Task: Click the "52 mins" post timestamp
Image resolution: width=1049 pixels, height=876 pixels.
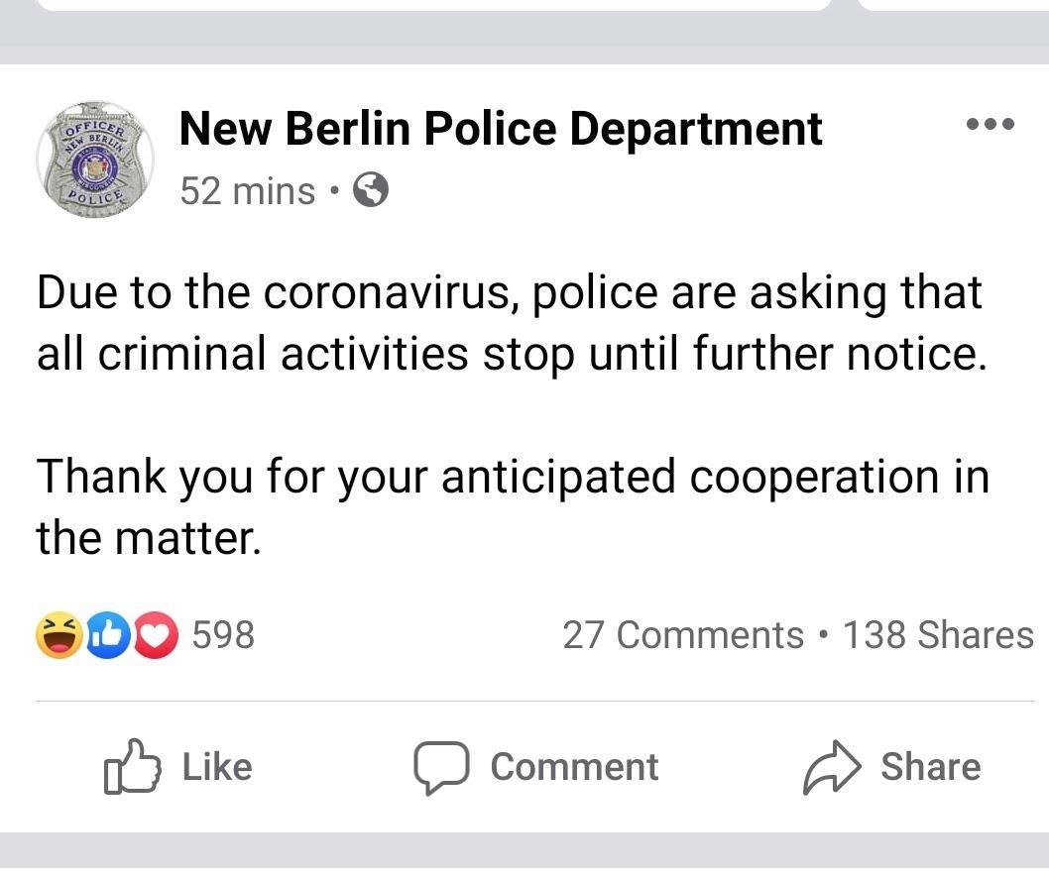Action: (247, 190)
